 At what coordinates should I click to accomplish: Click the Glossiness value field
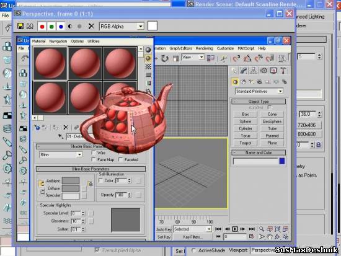click(x=76, y=221)
